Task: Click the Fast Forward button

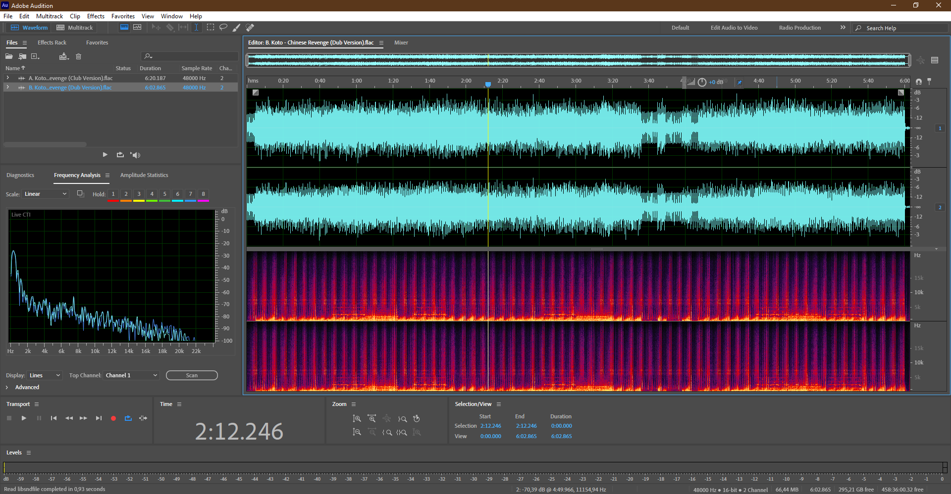Action: point(83,418)
